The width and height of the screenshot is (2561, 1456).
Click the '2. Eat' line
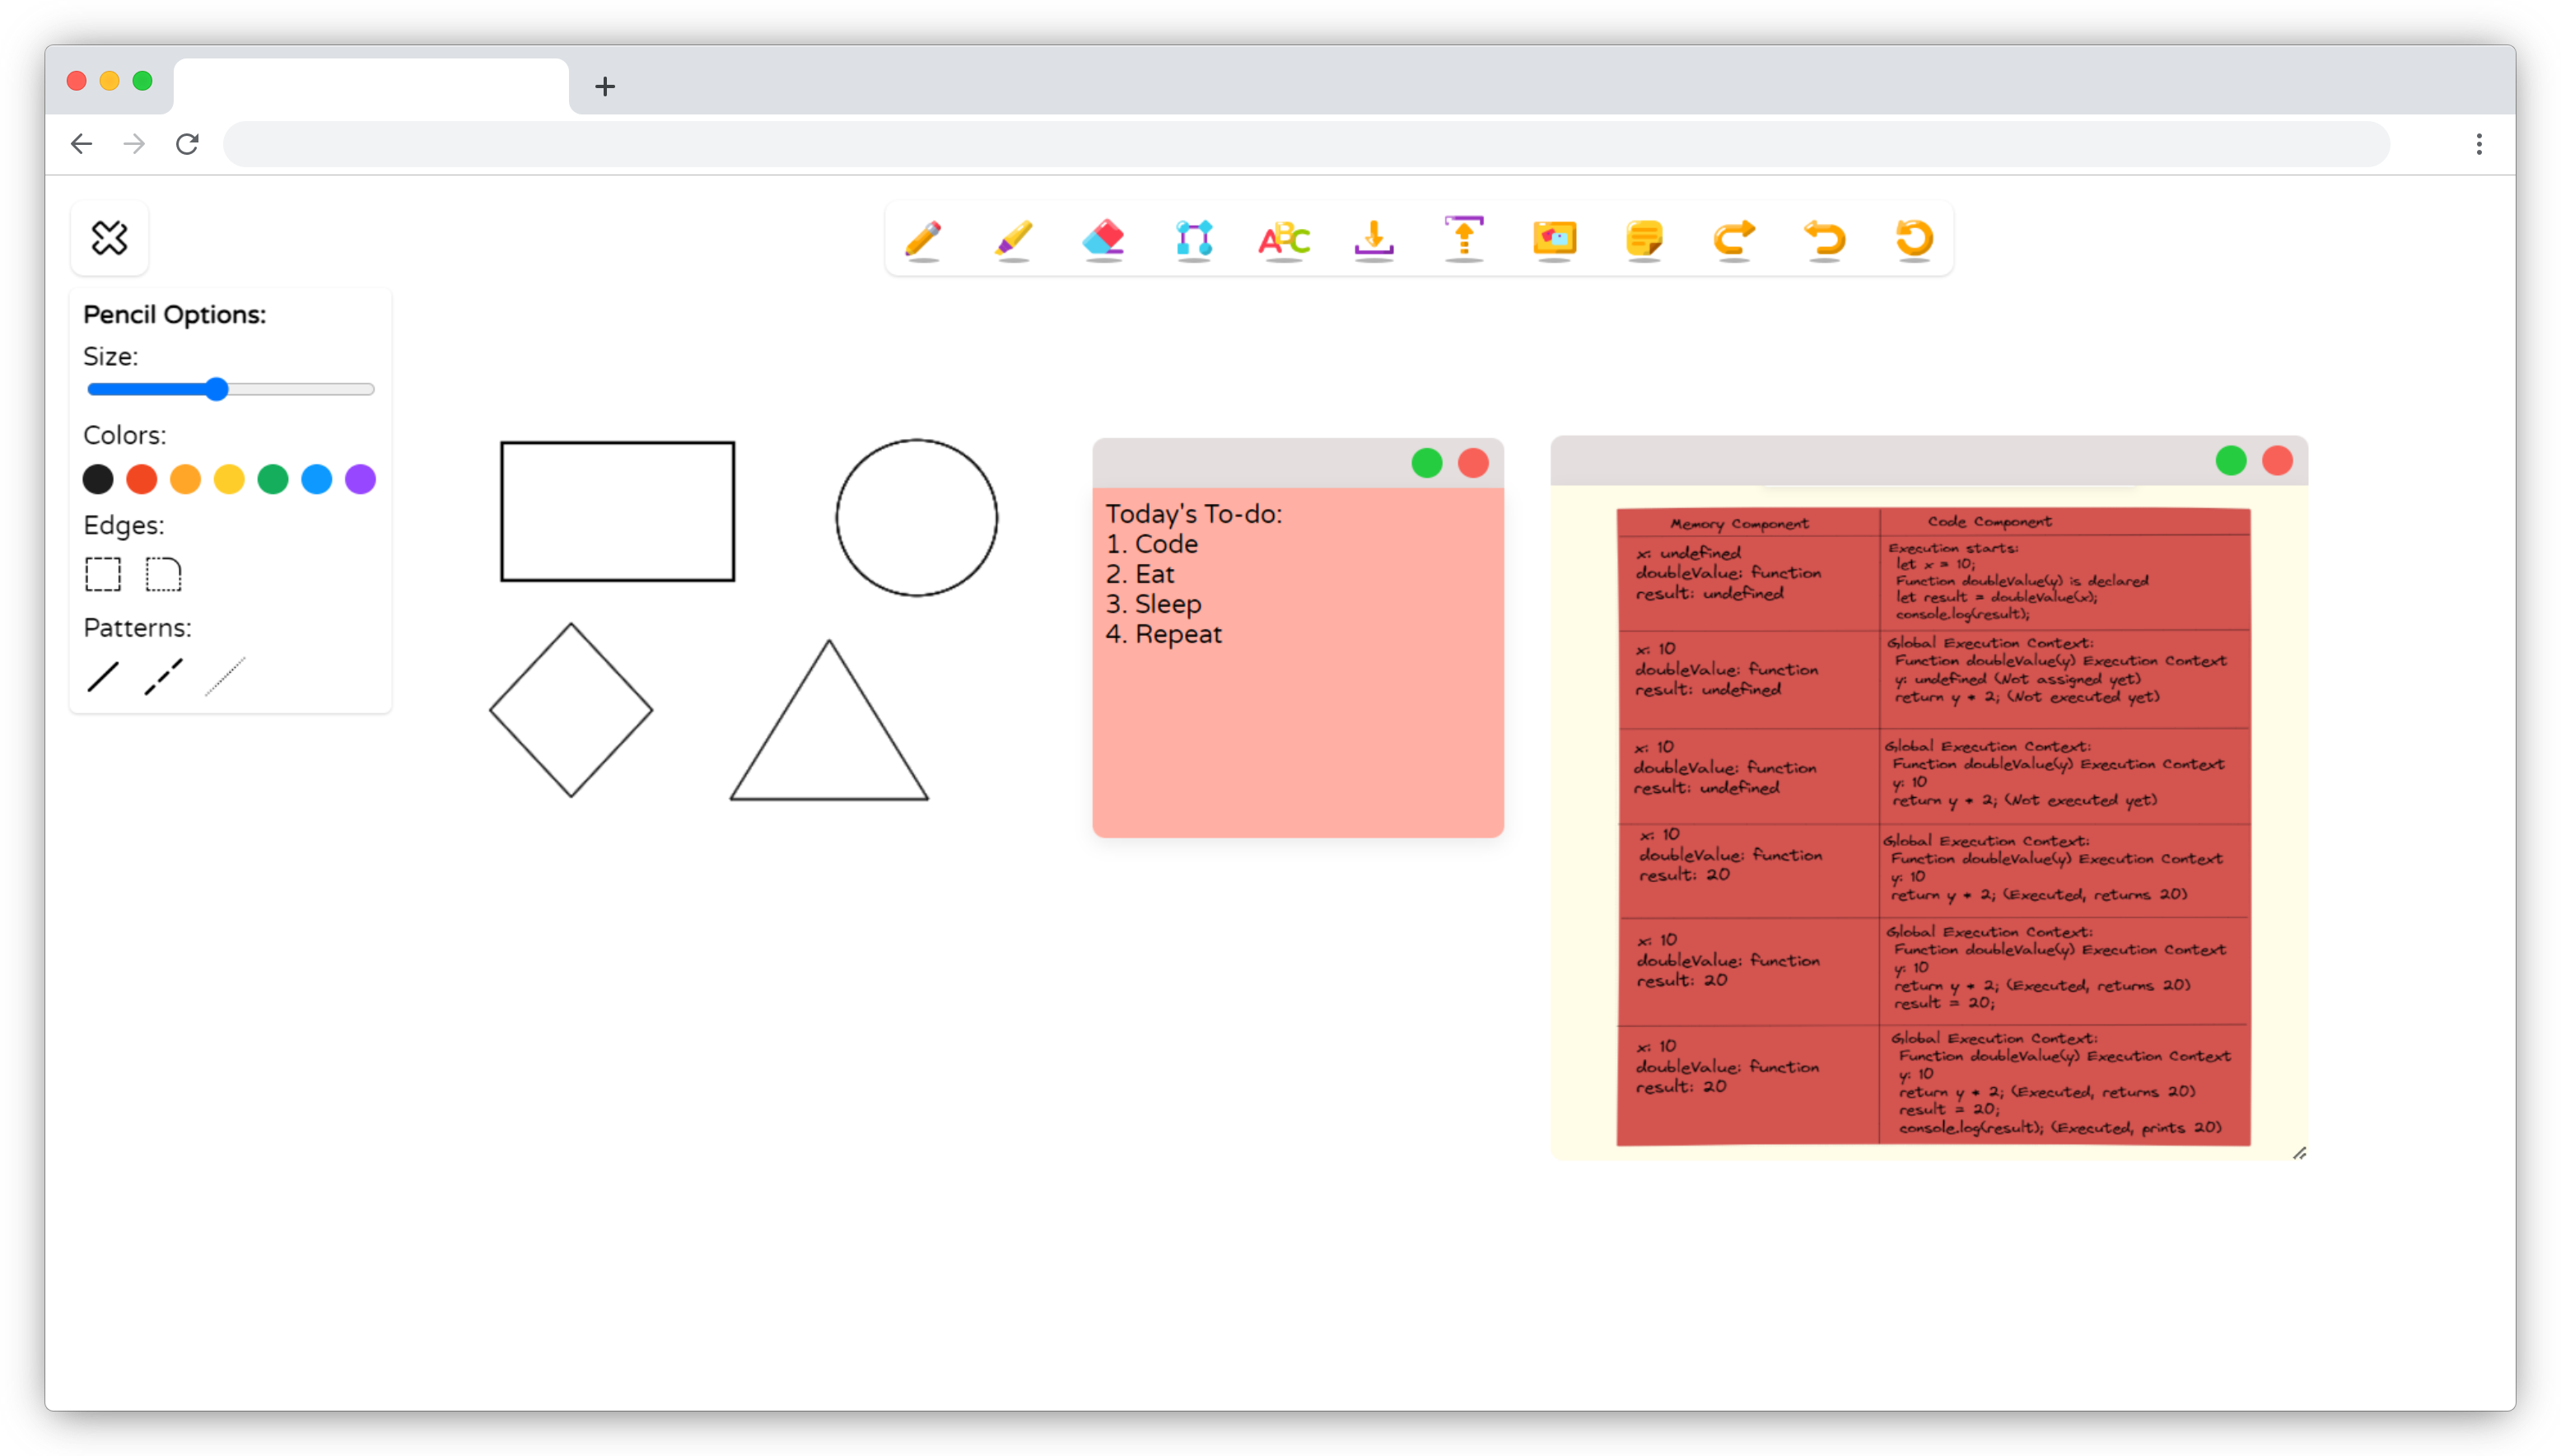pyautogui.click(x=1140, y=574)
